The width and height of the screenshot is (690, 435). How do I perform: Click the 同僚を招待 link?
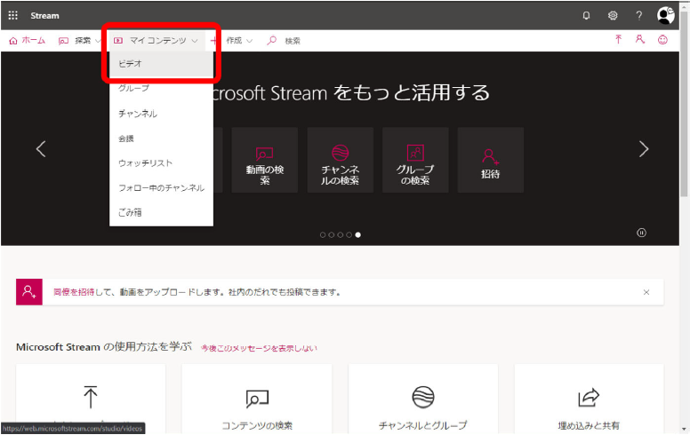[x=74, y=292]
